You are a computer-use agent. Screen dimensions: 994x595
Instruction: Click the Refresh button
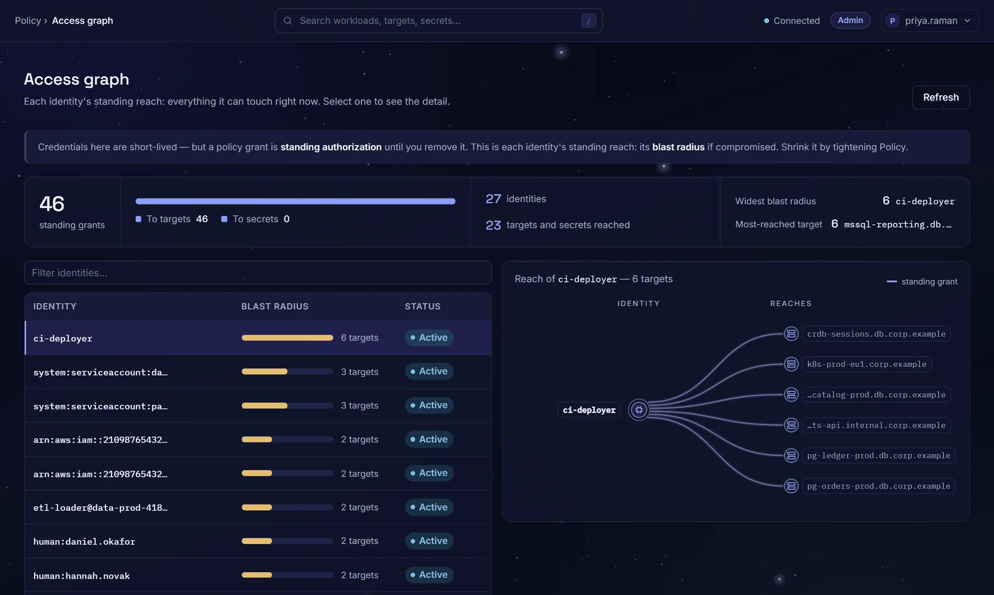coord(941,98)
